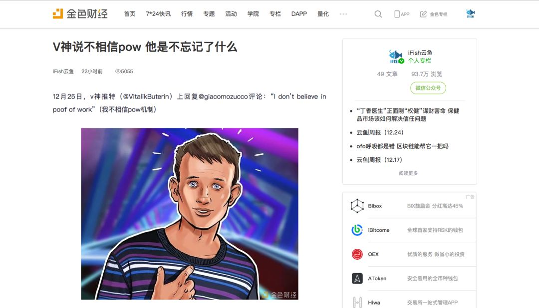Viewport: 539px width, 308px height.
Task: Open the DAPP navigation item
Action: pyautogui.click(x=299, y=14)
